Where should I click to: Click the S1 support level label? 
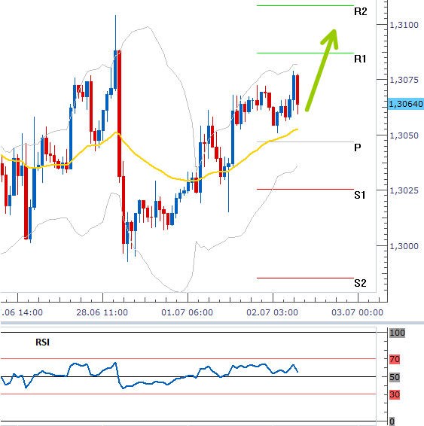point(360,195)
